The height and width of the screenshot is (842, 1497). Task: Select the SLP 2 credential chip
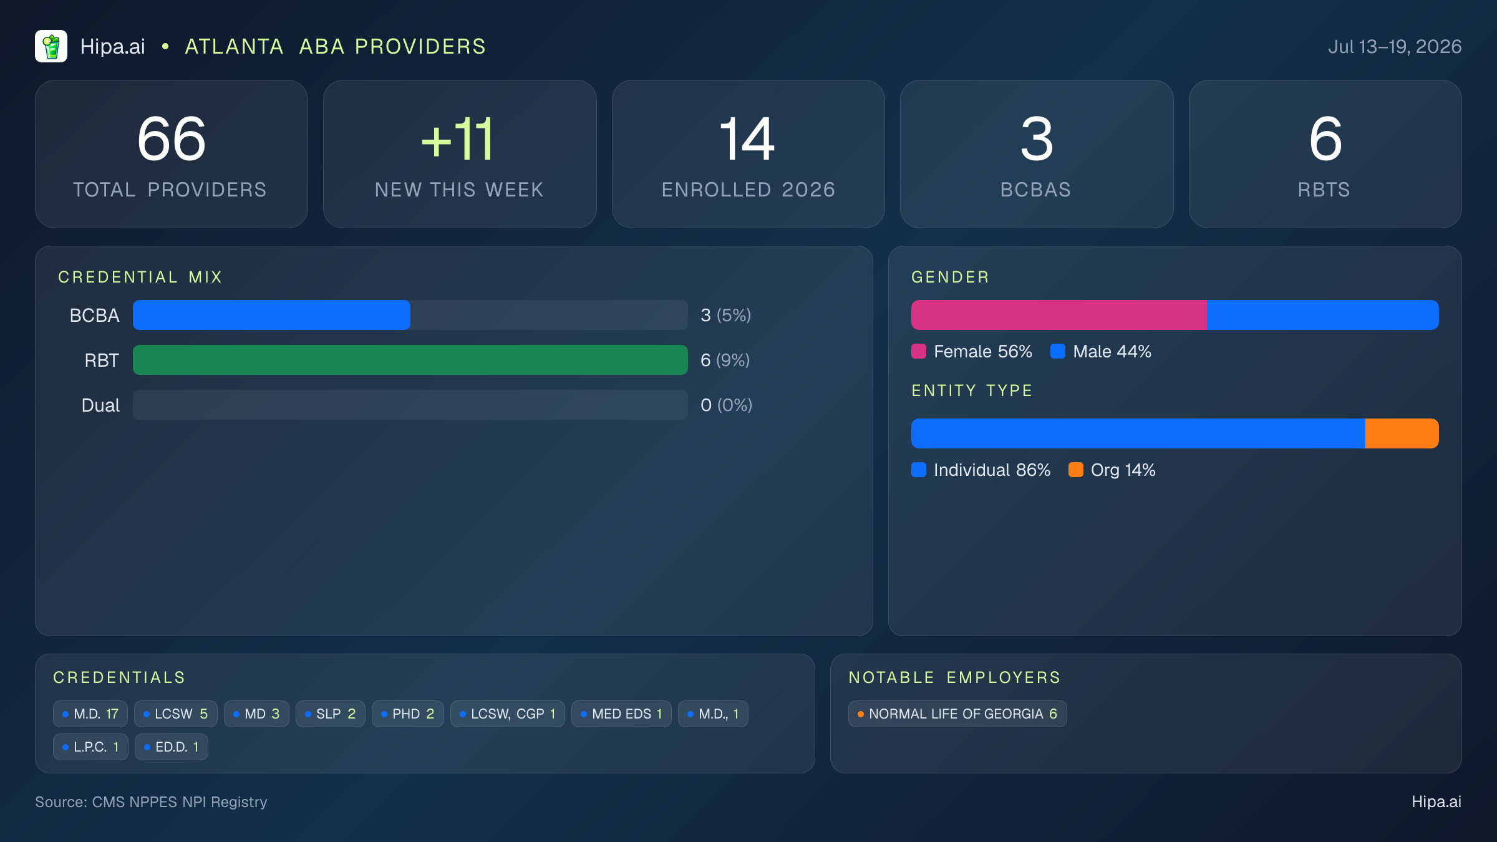point(331,714)
